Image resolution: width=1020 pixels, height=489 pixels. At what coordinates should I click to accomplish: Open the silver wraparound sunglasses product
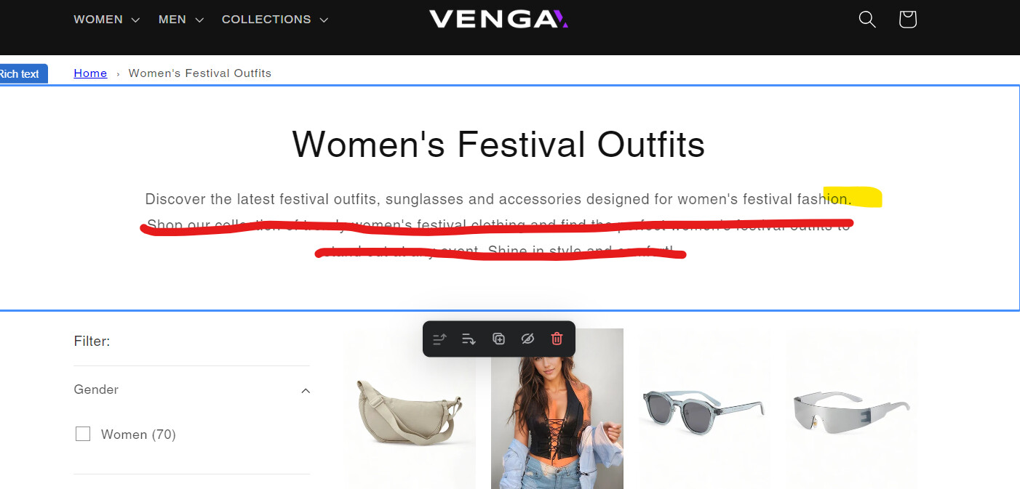tap(852, 408)
